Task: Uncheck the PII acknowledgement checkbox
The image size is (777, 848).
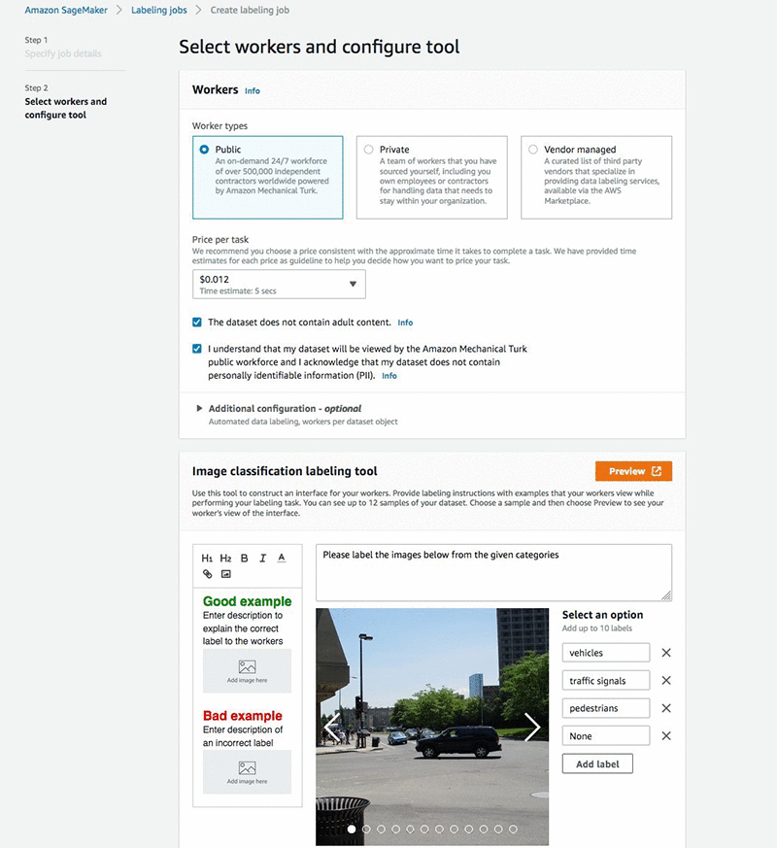Action: (x=197, y=349)
